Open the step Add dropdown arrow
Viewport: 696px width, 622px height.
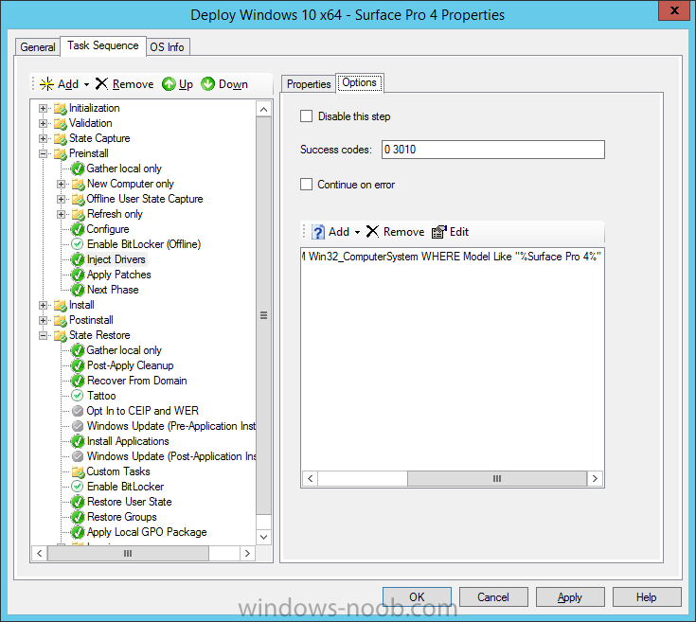click(86, 84)
